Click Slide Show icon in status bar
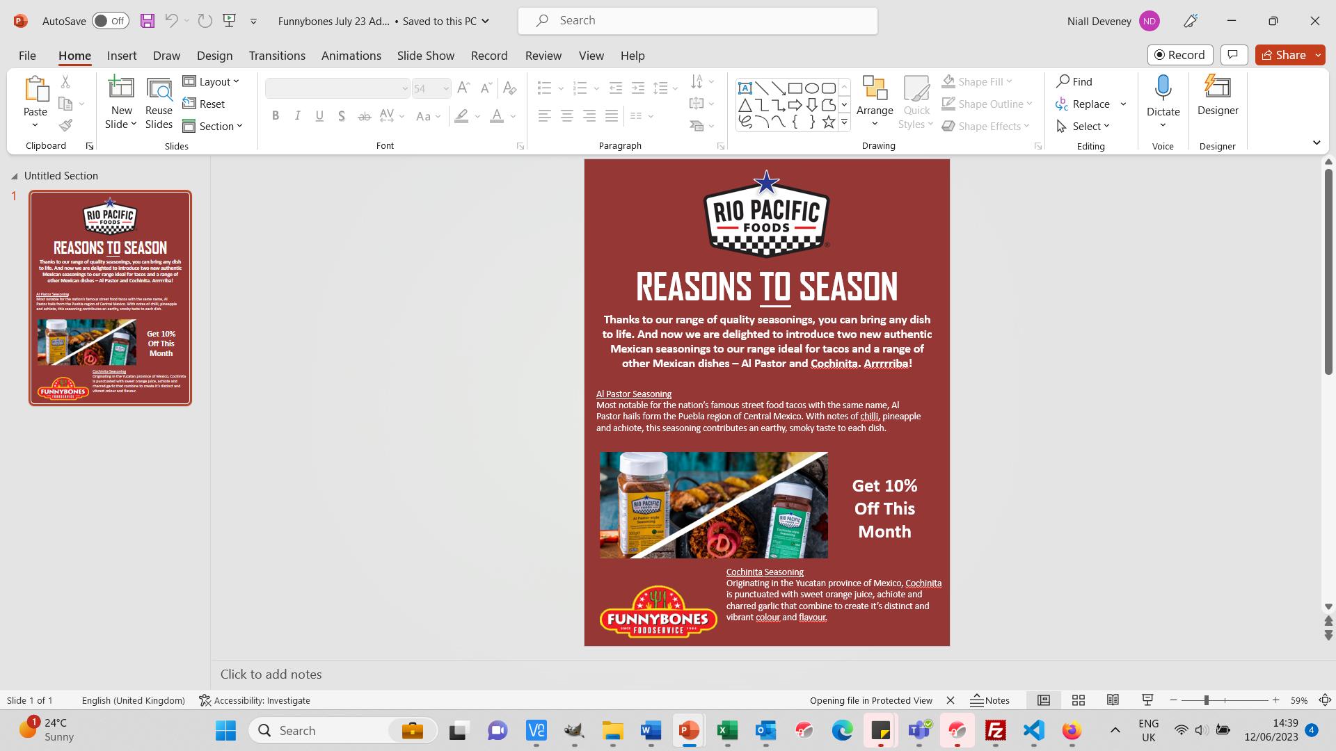 [1147, 700]
